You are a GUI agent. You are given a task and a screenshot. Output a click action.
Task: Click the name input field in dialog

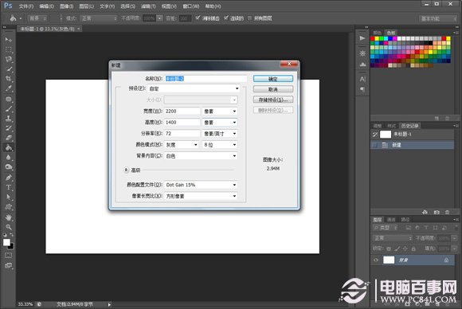[206, 79]
